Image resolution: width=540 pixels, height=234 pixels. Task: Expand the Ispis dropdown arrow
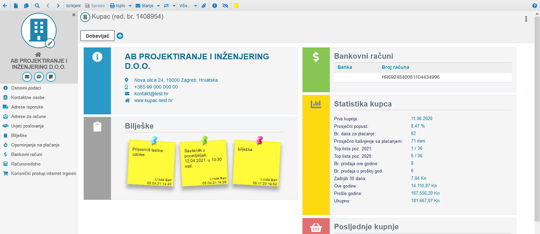tap(130, 6)
